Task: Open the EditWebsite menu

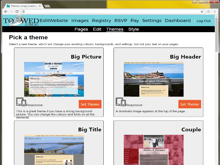Action: [54, 20]
